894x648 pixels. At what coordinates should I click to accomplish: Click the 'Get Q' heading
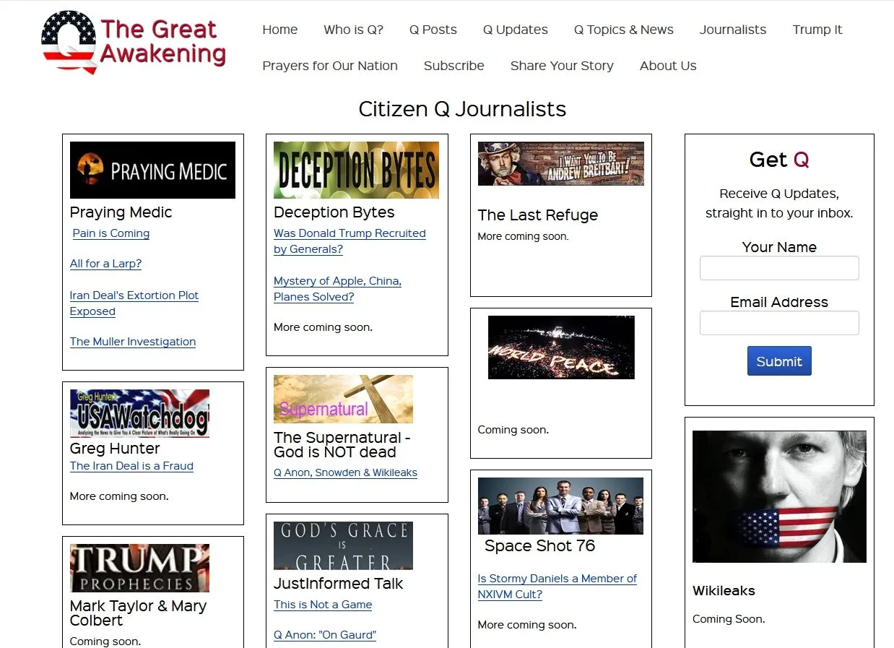(779, 160)
